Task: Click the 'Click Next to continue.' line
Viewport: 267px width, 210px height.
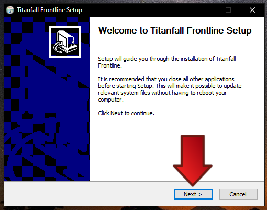Action: (126, 113)
